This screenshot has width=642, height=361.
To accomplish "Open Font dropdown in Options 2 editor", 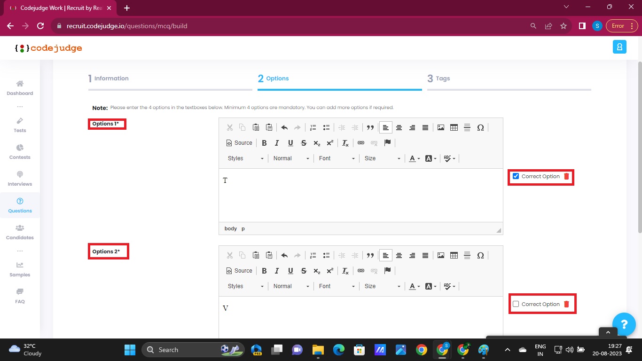I will coord(337,286).
